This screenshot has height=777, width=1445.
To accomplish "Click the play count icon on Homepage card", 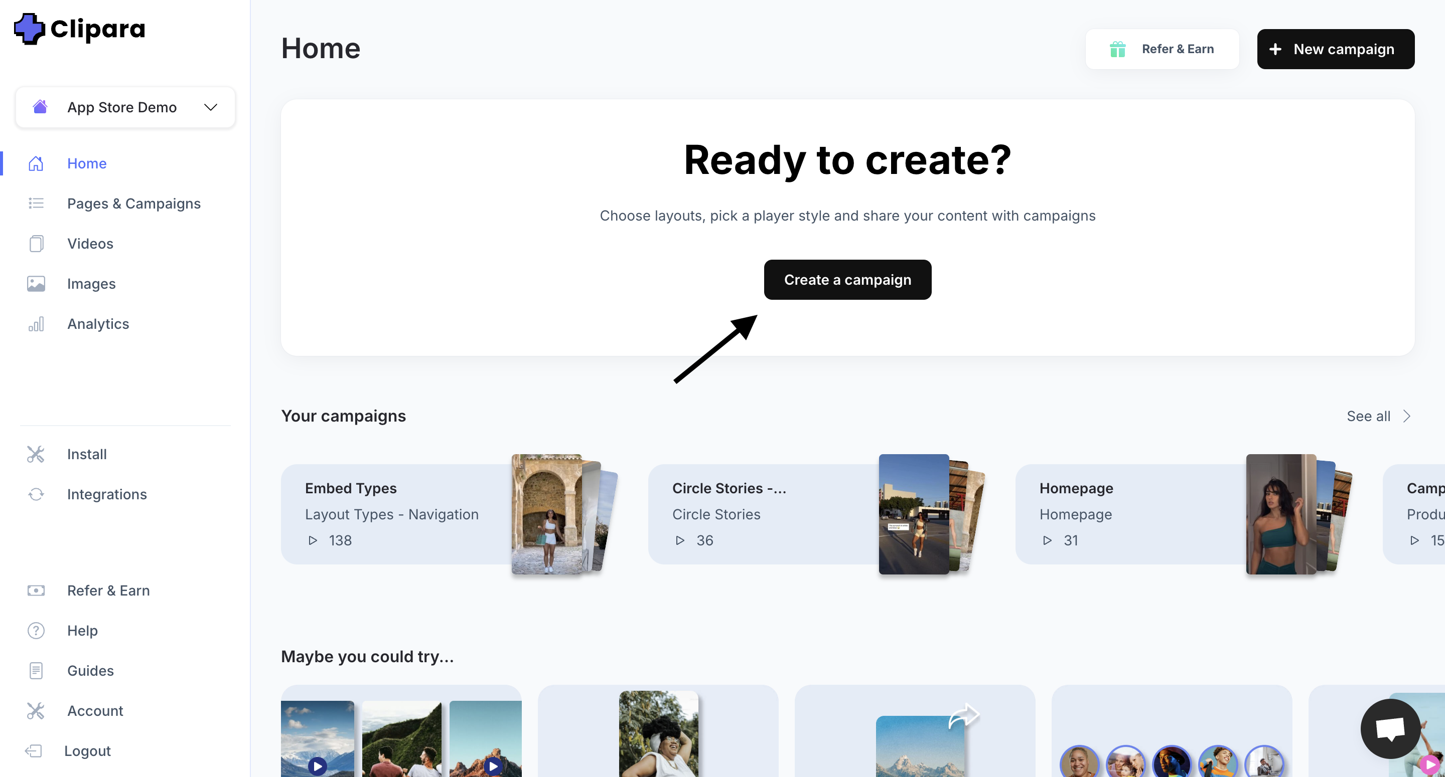I will click(x=1047, y=540).
